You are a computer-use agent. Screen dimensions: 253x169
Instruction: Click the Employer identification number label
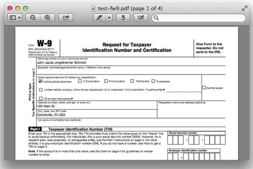click(x=188, y=150)
